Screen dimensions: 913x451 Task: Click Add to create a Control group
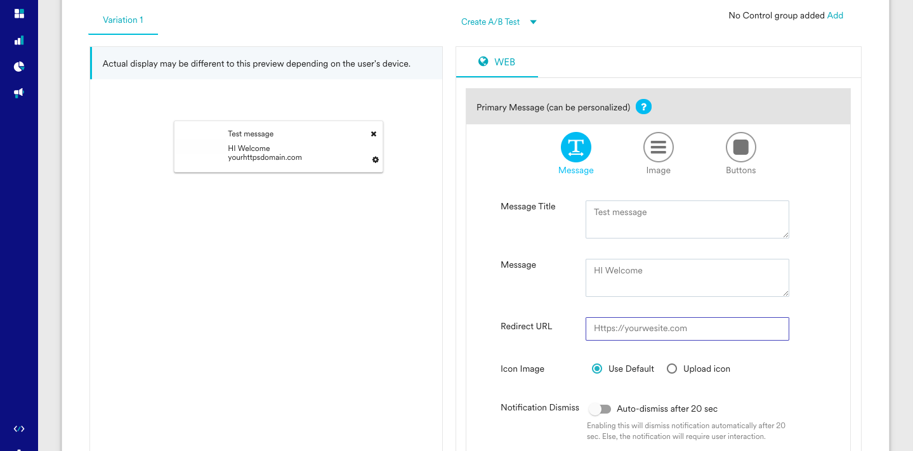(x=835, y=15)
